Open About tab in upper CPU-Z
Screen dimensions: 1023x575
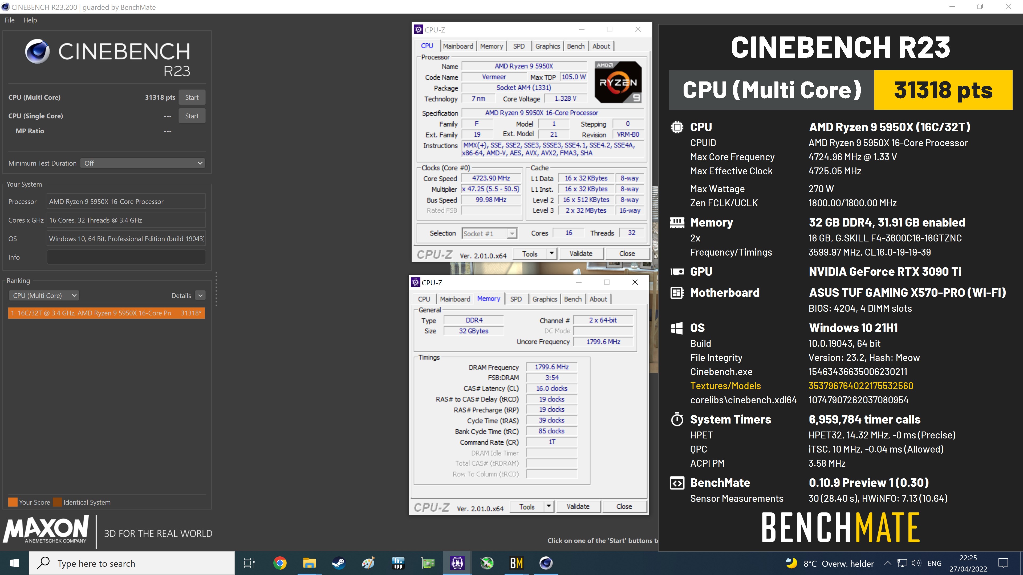tap(601, 46)
